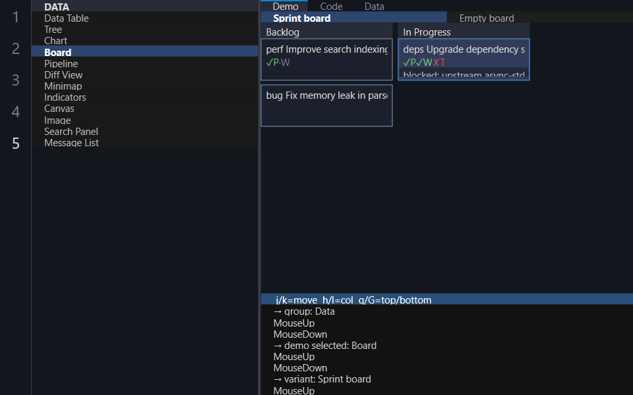Select the 'bug Fix memory leak' card
Screen dimensions: 633x395
pos(326,105)
